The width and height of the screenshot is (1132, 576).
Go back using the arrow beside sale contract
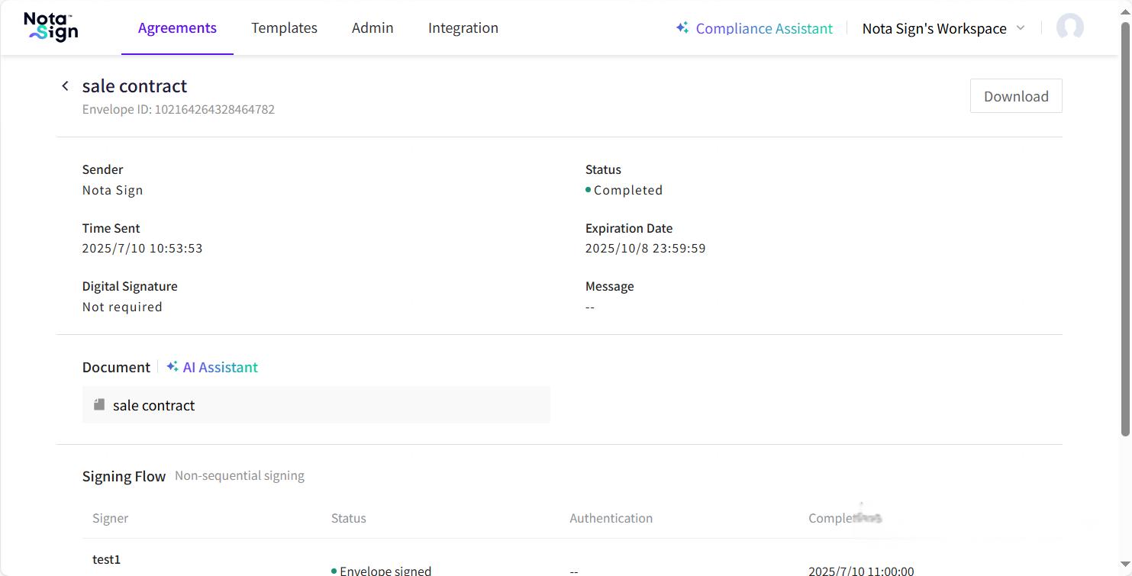(65, 86)
